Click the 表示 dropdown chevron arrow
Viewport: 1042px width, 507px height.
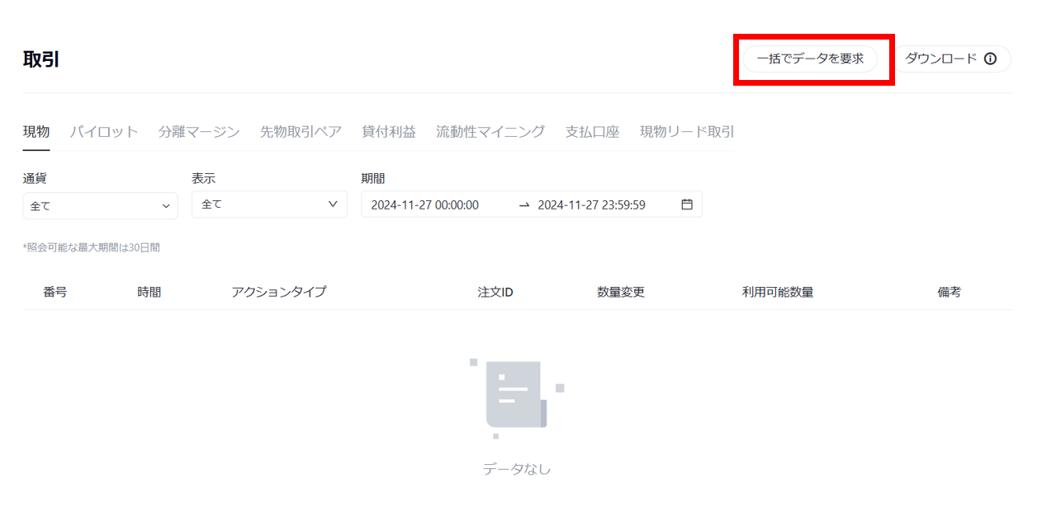tap(333, 204)
